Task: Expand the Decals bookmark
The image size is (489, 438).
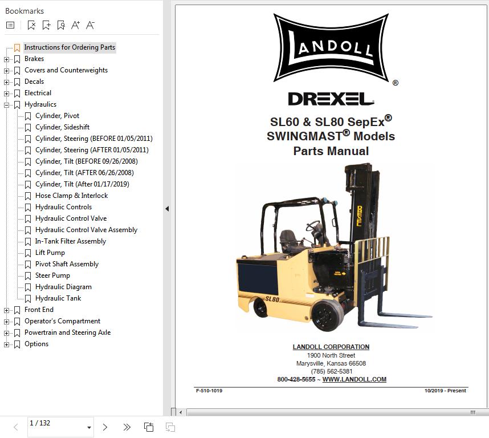Action: coord(6,82)
